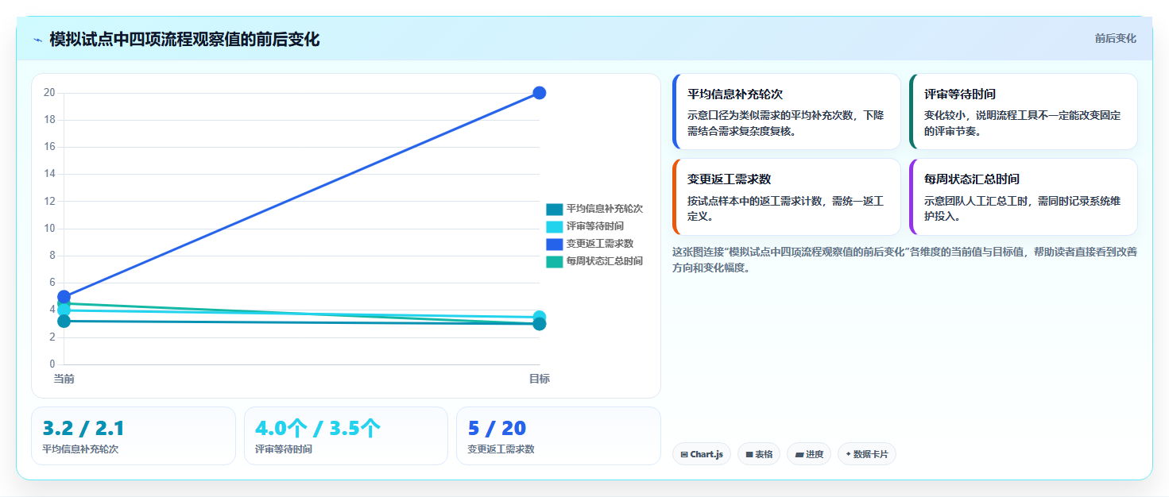Image resolution: width=1169 pixels, height=497 pixels.
Task: Click the 目标 x-axis label
Action: (540, 379)
